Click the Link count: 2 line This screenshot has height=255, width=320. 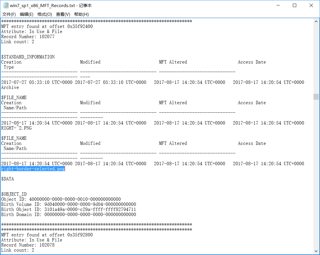coord(17,42)
